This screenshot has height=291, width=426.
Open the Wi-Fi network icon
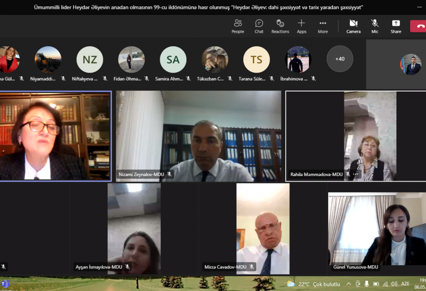tap(385, 284)
